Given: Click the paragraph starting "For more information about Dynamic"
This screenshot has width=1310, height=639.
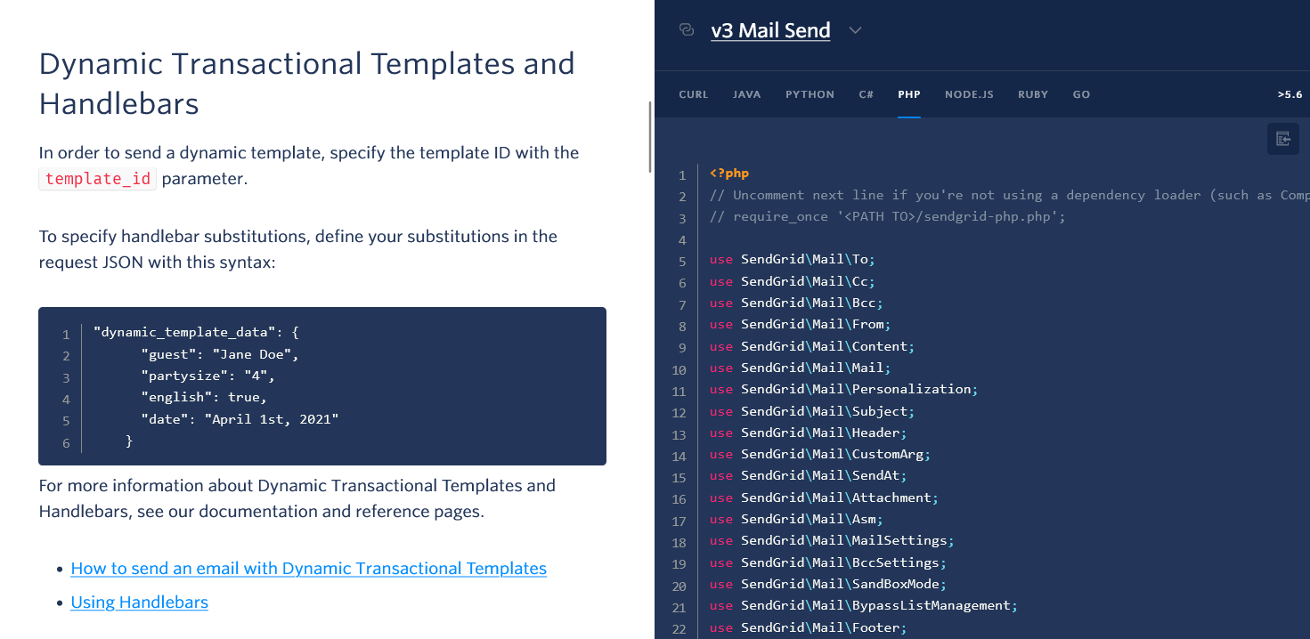Looking at the screenshot, I should 297,498.
